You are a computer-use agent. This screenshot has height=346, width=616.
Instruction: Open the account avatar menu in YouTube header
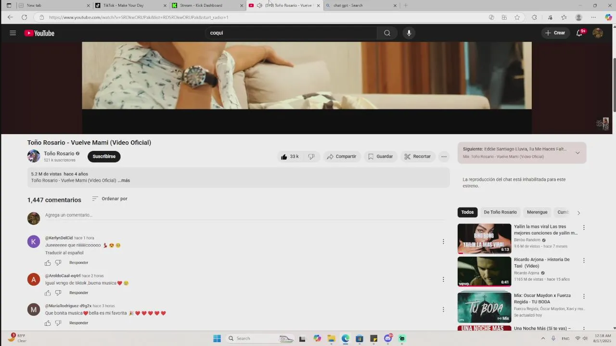(x=598, y=33)
